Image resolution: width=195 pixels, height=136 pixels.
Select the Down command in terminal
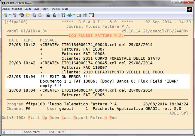54,118
